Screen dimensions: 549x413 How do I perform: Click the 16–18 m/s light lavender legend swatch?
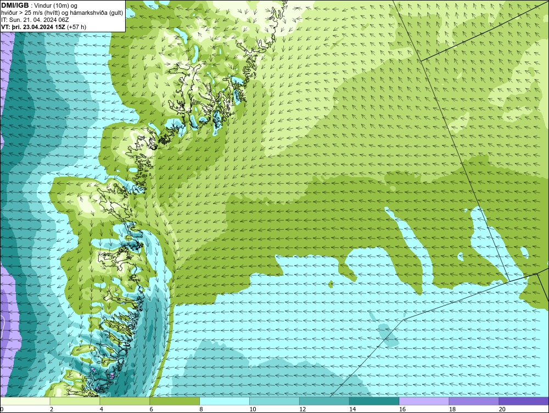[x=424, y=401]
